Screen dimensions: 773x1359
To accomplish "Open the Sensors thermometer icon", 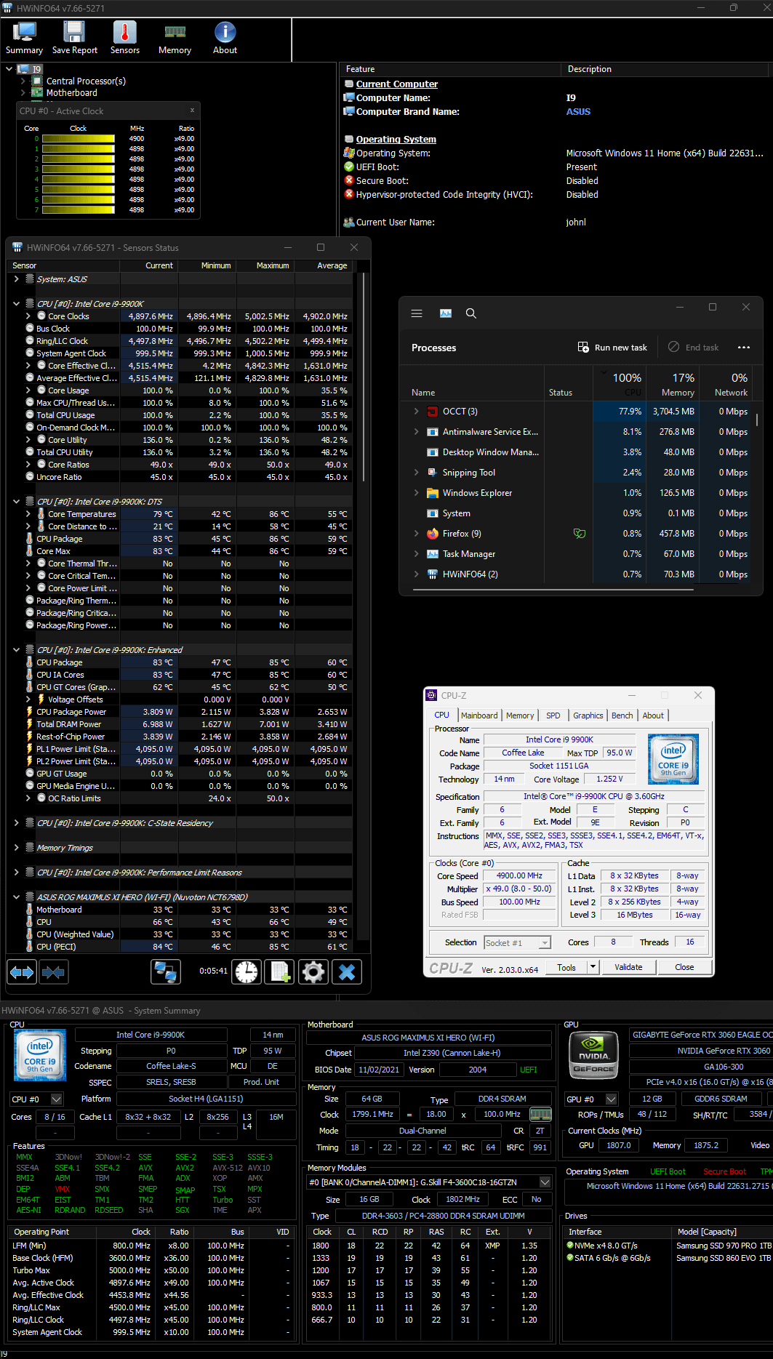I will tap(124, 38).
